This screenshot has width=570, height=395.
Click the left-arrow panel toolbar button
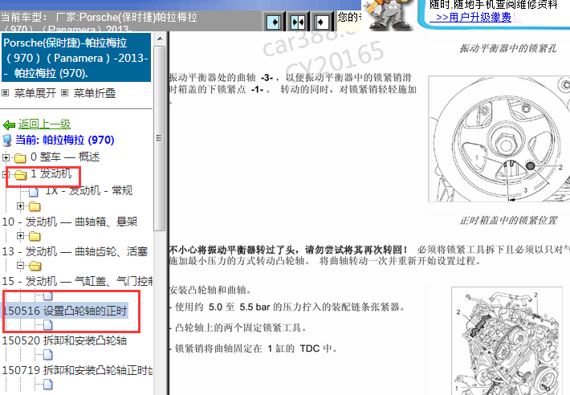click(322, 22)
